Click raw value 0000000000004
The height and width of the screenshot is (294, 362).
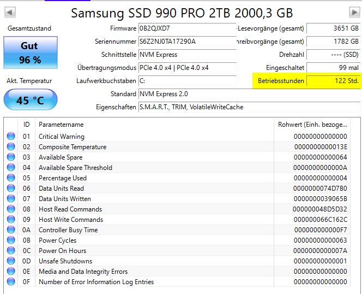click(321, 178)
